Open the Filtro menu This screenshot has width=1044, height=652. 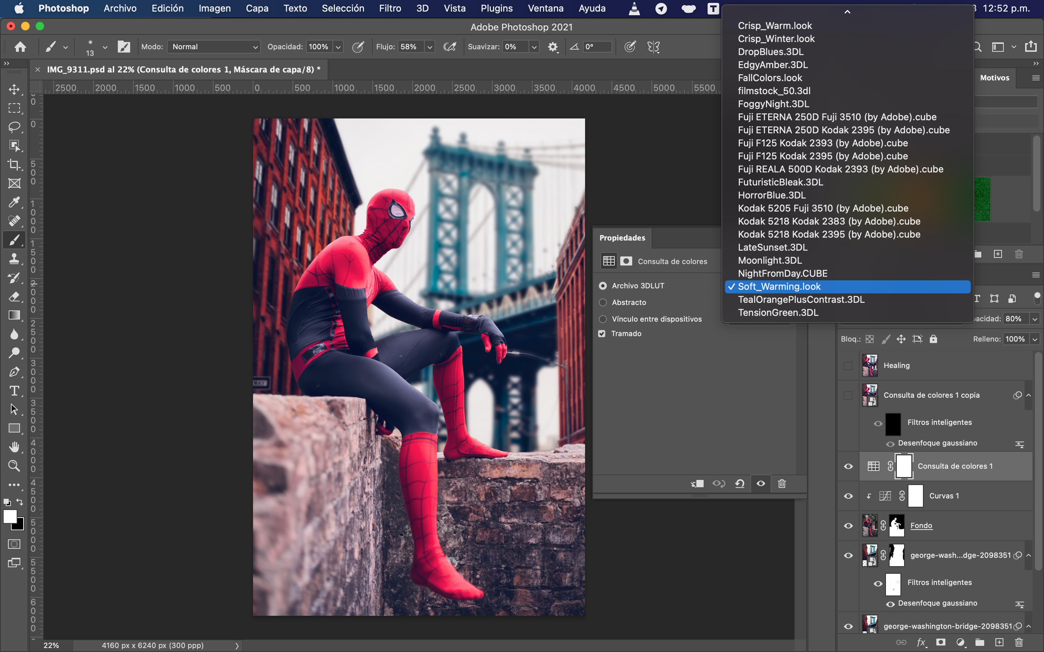click(x=390, y=8)
